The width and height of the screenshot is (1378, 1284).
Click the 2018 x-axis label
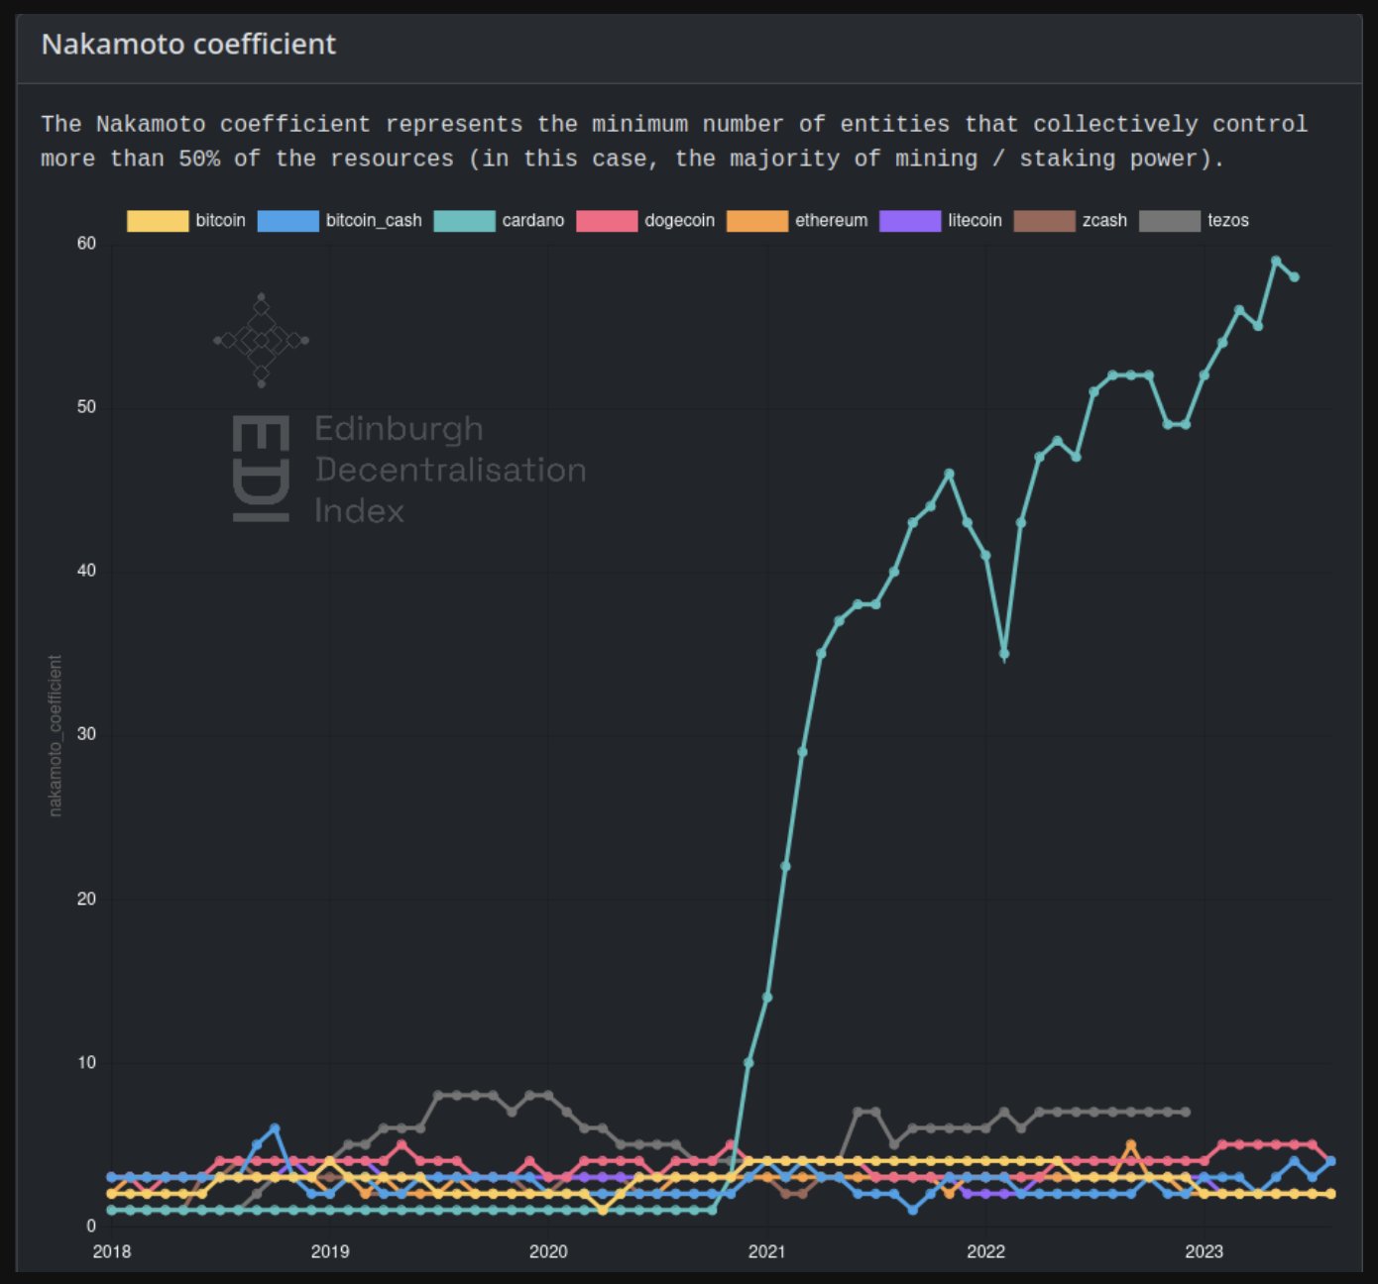(x=112, y=1251)
